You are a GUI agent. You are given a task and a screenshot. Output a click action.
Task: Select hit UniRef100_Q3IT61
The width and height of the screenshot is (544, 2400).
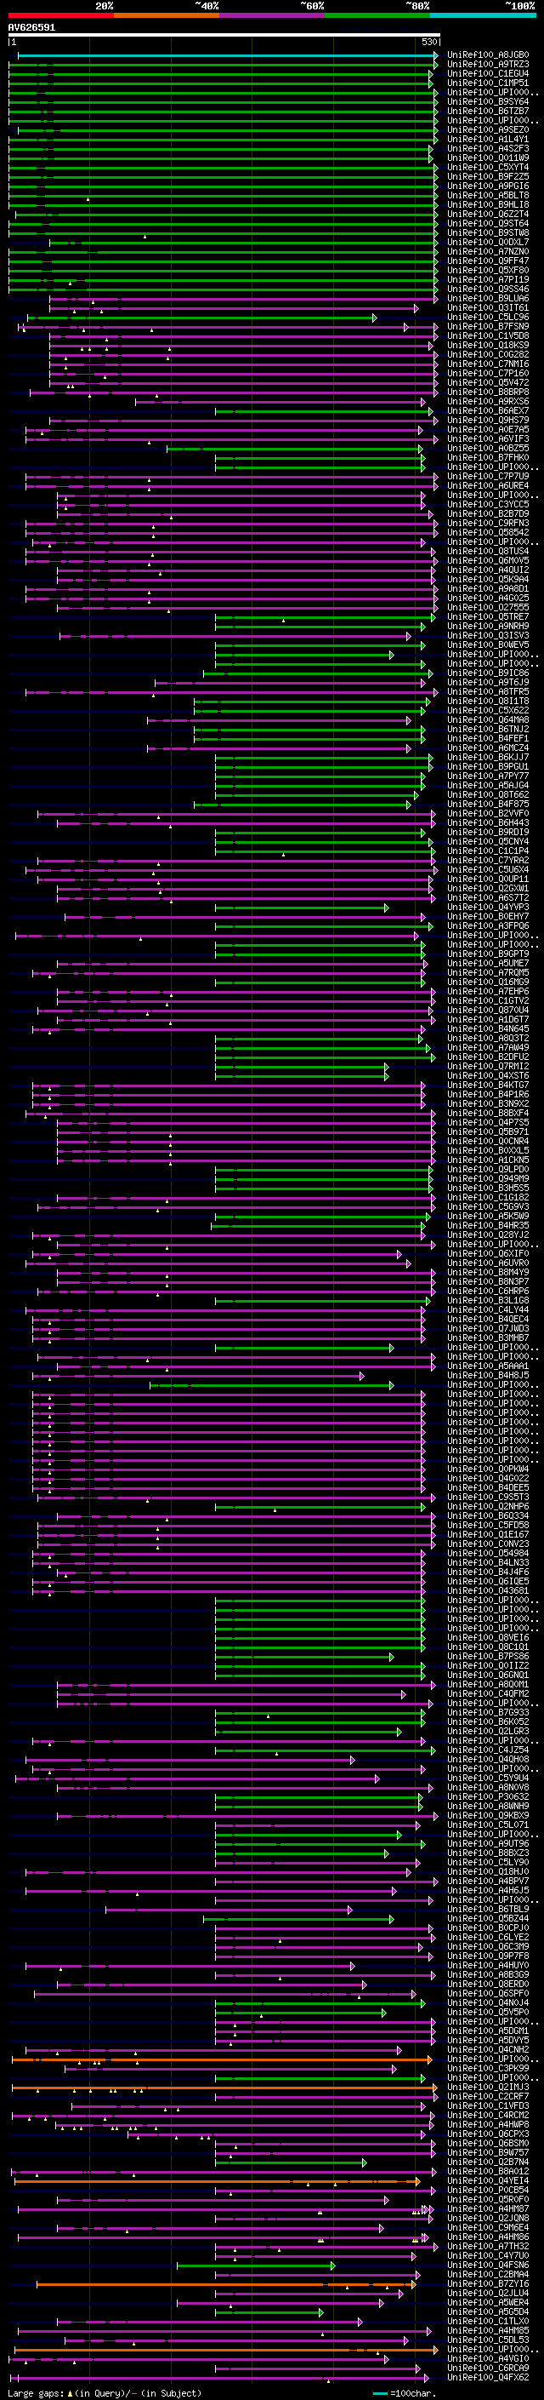pyautogui.click(x=488, y=308)
